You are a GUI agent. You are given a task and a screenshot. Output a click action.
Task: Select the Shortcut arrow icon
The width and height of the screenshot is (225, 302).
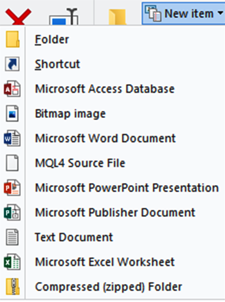tap(12, 64)
